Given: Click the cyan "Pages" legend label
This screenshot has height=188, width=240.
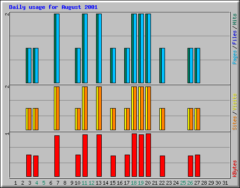Looking at the screenshot, I should click(x=235, y=57).
